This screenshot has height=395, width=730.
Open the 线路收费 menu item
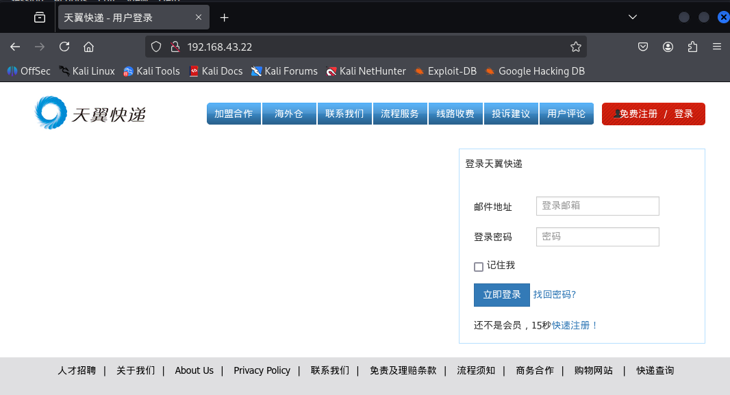click(455, 114)
